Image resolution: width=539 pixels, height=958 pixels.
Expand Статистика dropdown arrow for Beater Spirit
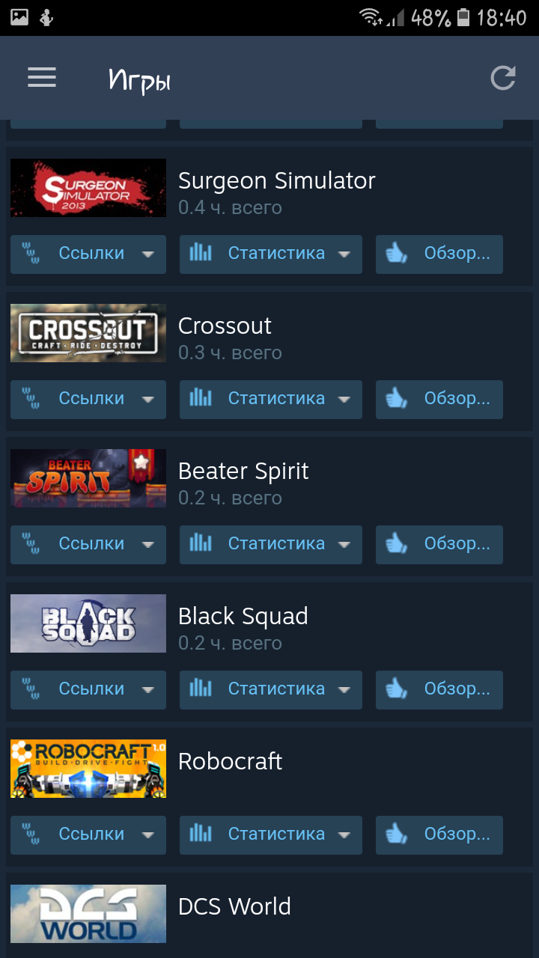tap(344, 545)
